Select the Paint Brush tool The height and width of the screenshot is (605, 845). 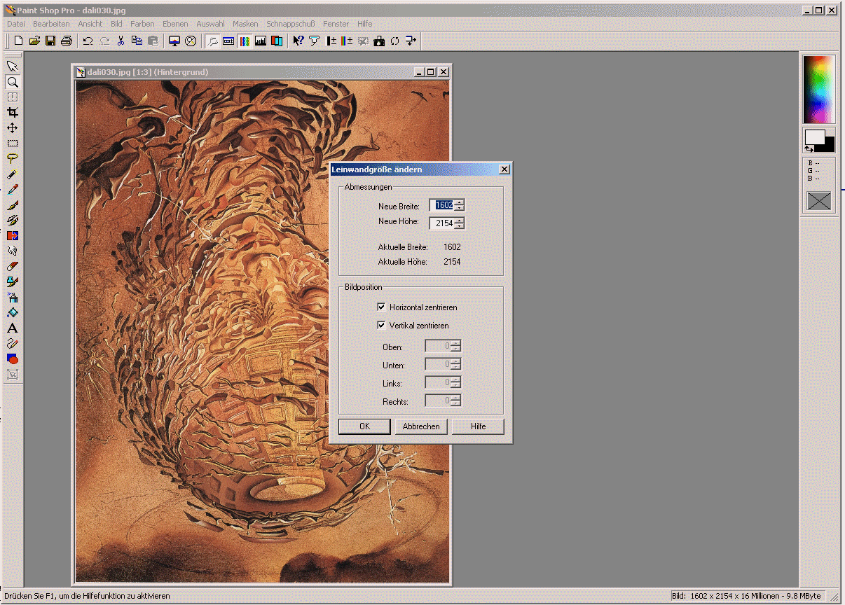tap(13, 205)
